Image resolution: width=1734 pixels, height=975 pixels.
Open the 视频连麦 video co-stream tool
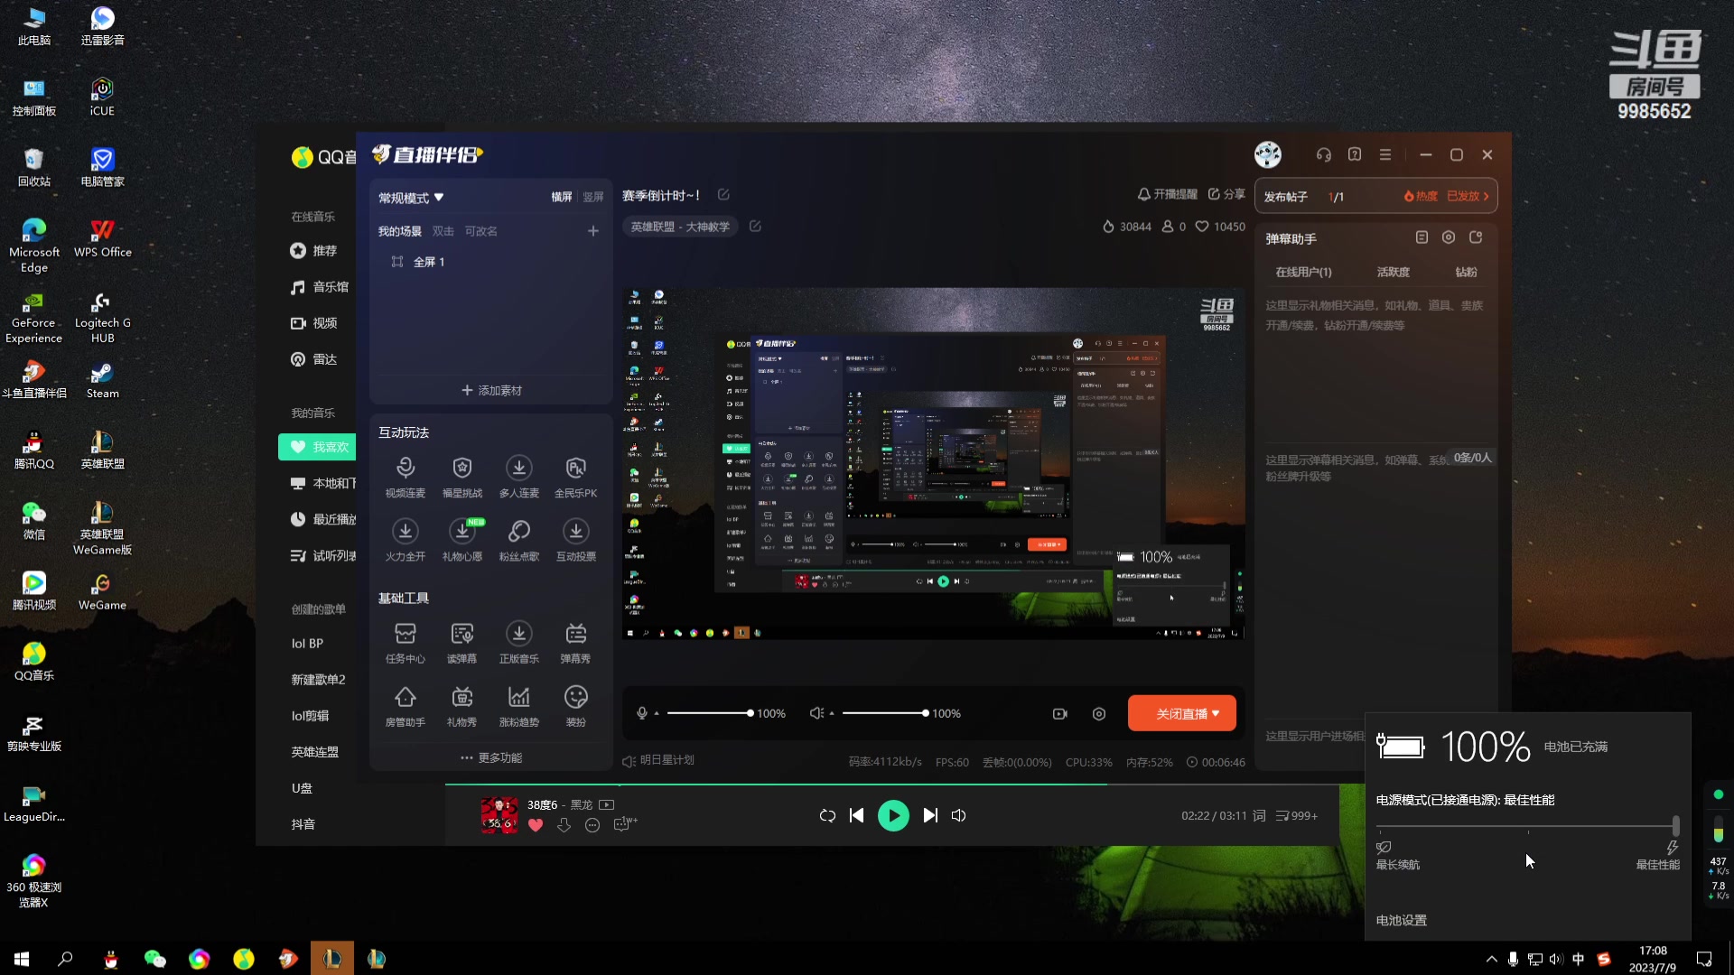(405, 477)
